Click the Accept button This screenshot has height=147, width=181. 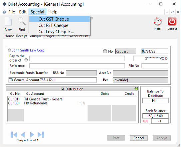click(x=162, y=138)
